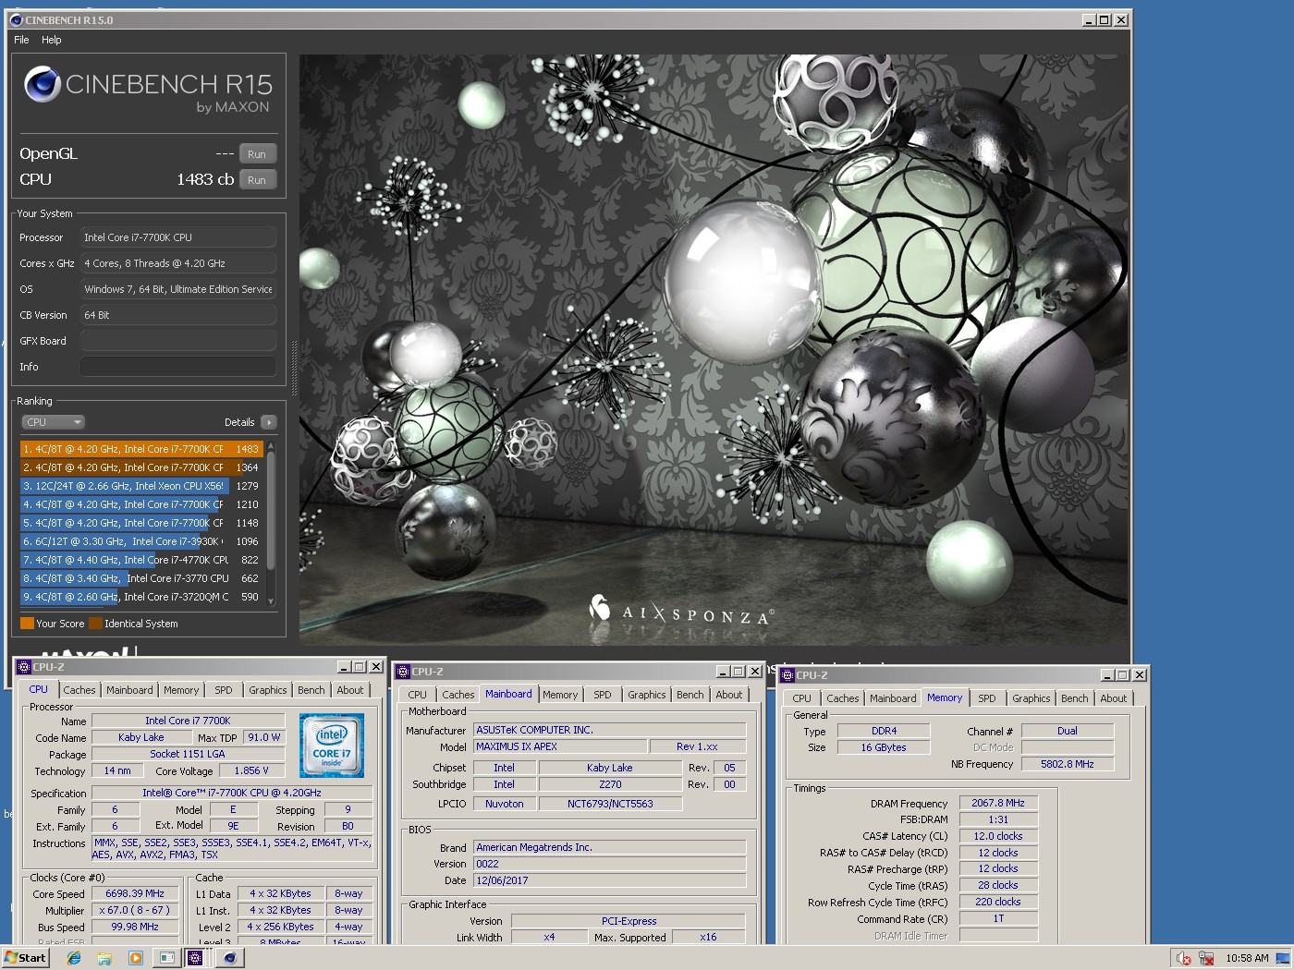Select About tab in CPU-Z window showing Memory

[x=1114, y=698]
